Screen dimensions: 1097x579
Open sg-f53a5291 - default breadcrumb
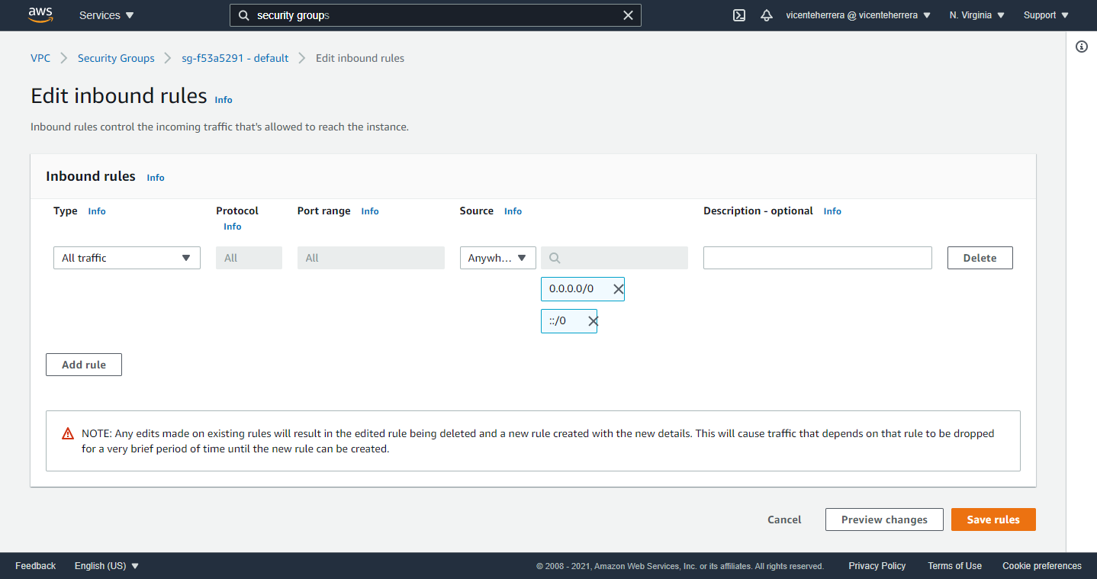(235, 58)
